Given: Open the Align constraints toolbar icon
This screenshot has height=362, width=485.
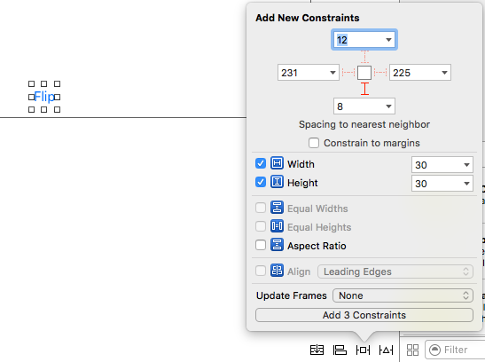Looking at the screenshot, I should point(340,350).
